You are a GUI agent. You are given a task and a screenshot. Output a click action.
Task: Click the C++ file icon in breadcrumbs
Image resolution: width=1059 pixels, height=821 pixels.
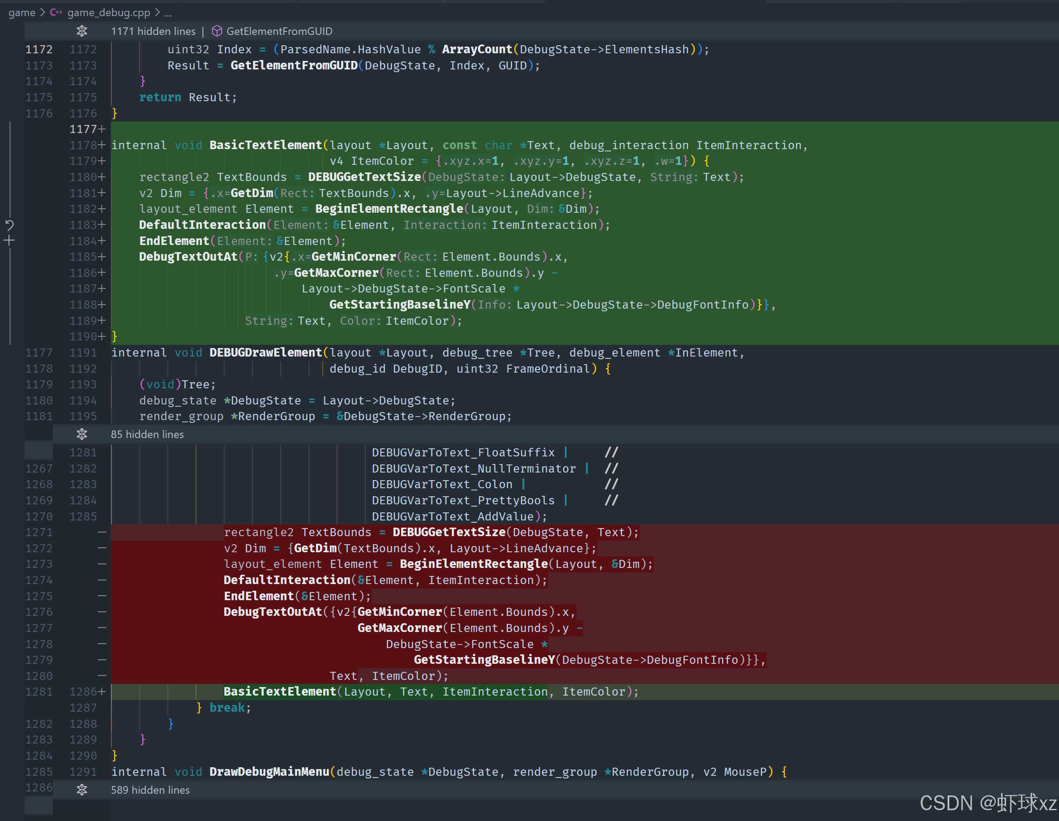coord(56,13)
